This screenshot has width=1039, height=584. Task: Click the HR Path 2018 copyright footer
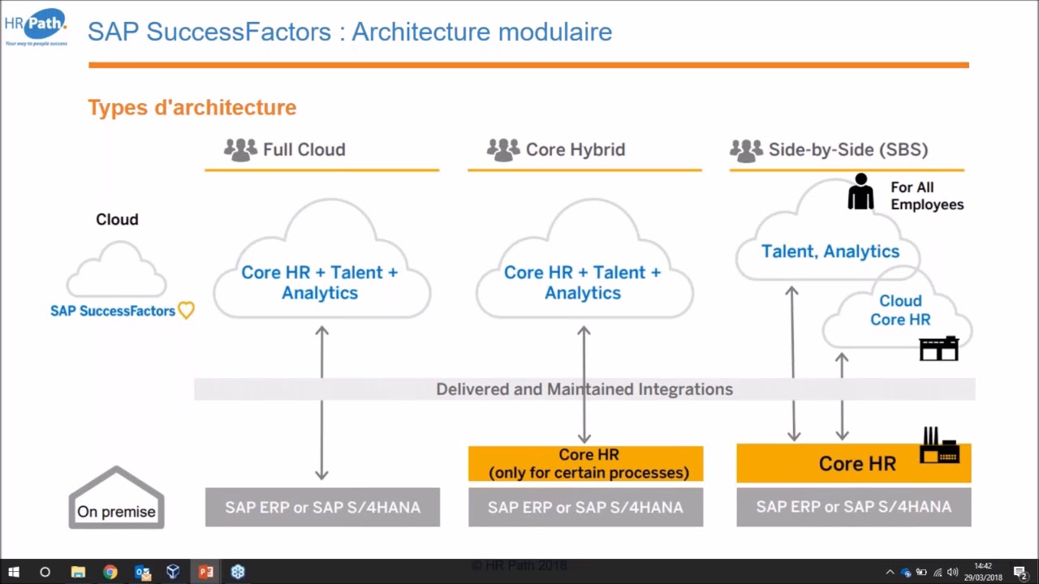pos(519,565)
